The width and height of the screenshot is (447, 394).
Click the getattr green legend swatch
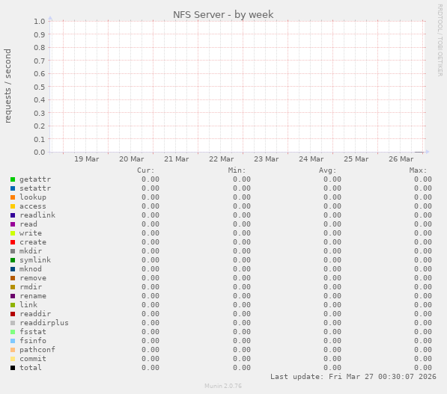click(x=13, y=179)
